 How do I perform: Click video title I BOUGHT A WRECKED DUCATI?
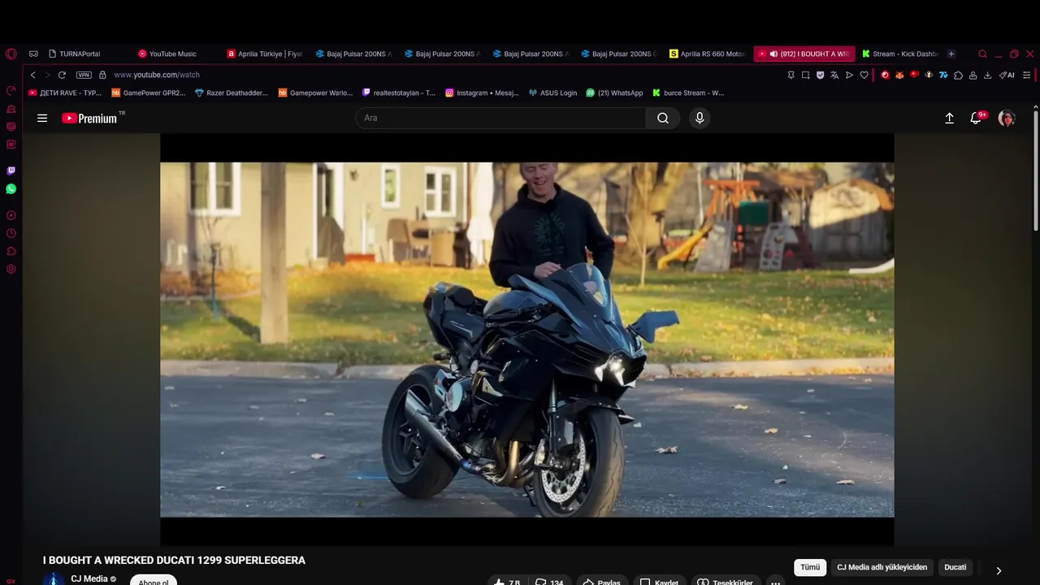point(174,561)
